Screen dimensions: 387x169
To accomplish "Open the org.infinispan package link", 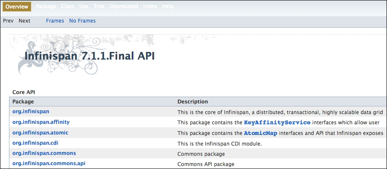I will (x=31, y=112).
